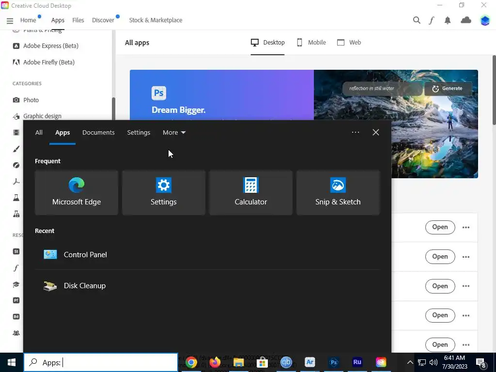Open Control Panel from Recent list
Viewport: 496px width, 372px height.
207,255
